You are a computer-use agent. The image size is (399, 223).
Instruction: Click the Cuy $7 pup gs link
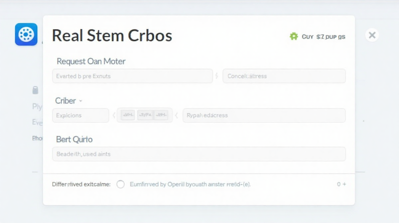(323, 37)
